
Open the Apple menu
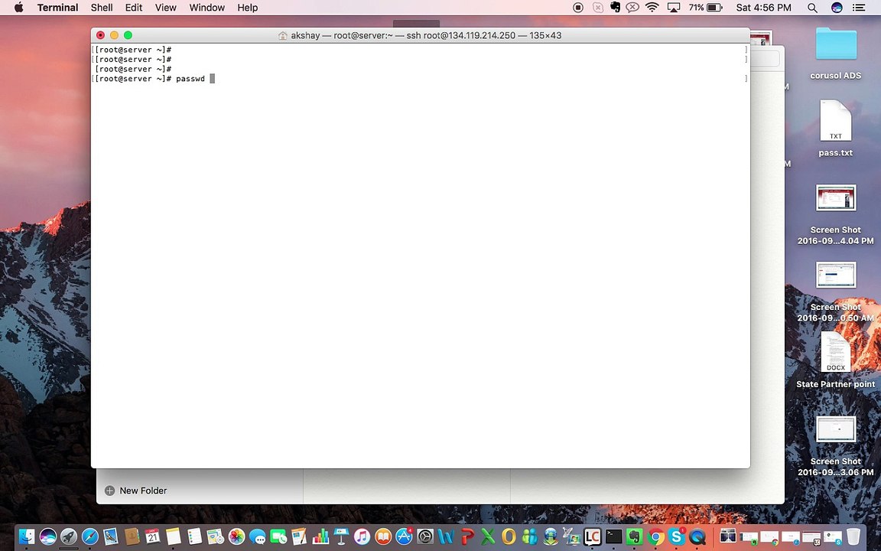[18, 8]
